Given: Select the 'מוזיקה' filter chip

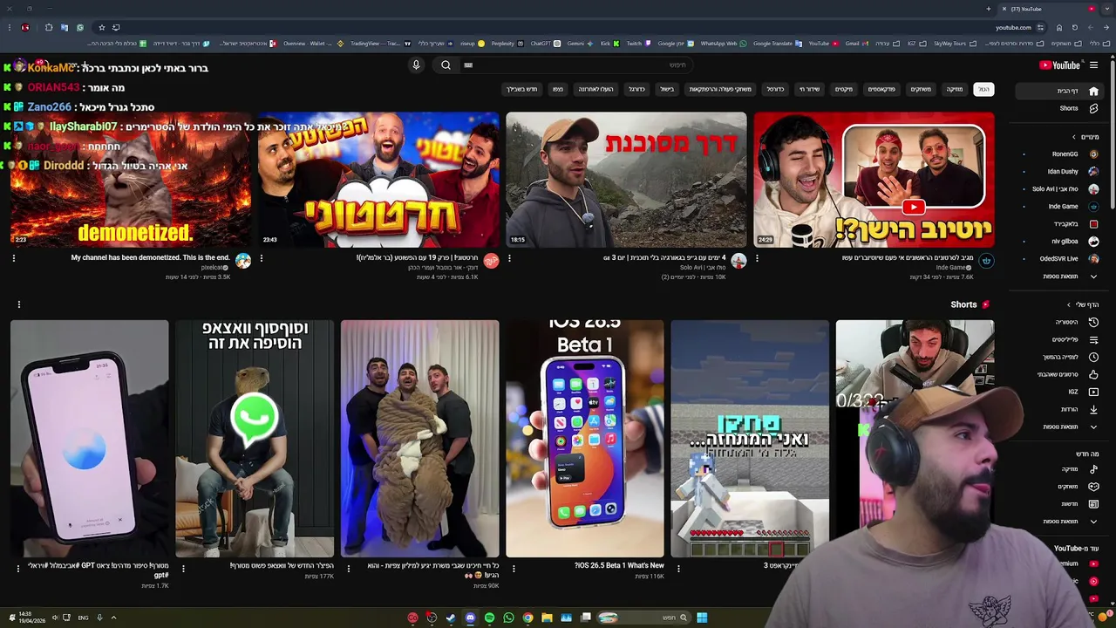Looking at the screenshot, I should pos(956,89).
